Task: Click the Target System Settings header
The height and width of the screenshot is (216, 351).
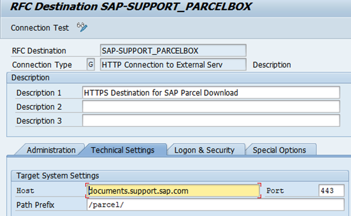Action: point(57,176)
